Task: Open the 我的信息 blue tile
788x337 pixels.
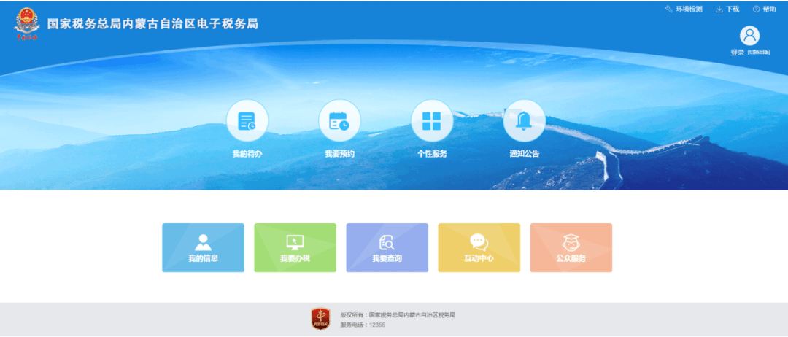Action: 203,247
